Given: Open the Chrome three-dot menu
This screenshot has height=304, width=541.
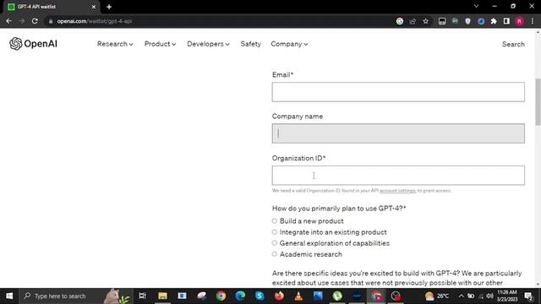Looking at the screenshot, I should point(533,21).
